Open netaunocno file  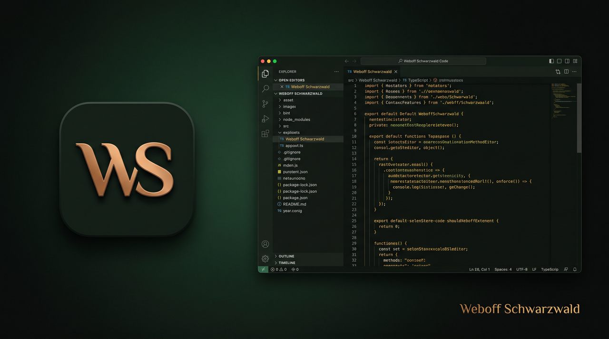click(308, 178)
